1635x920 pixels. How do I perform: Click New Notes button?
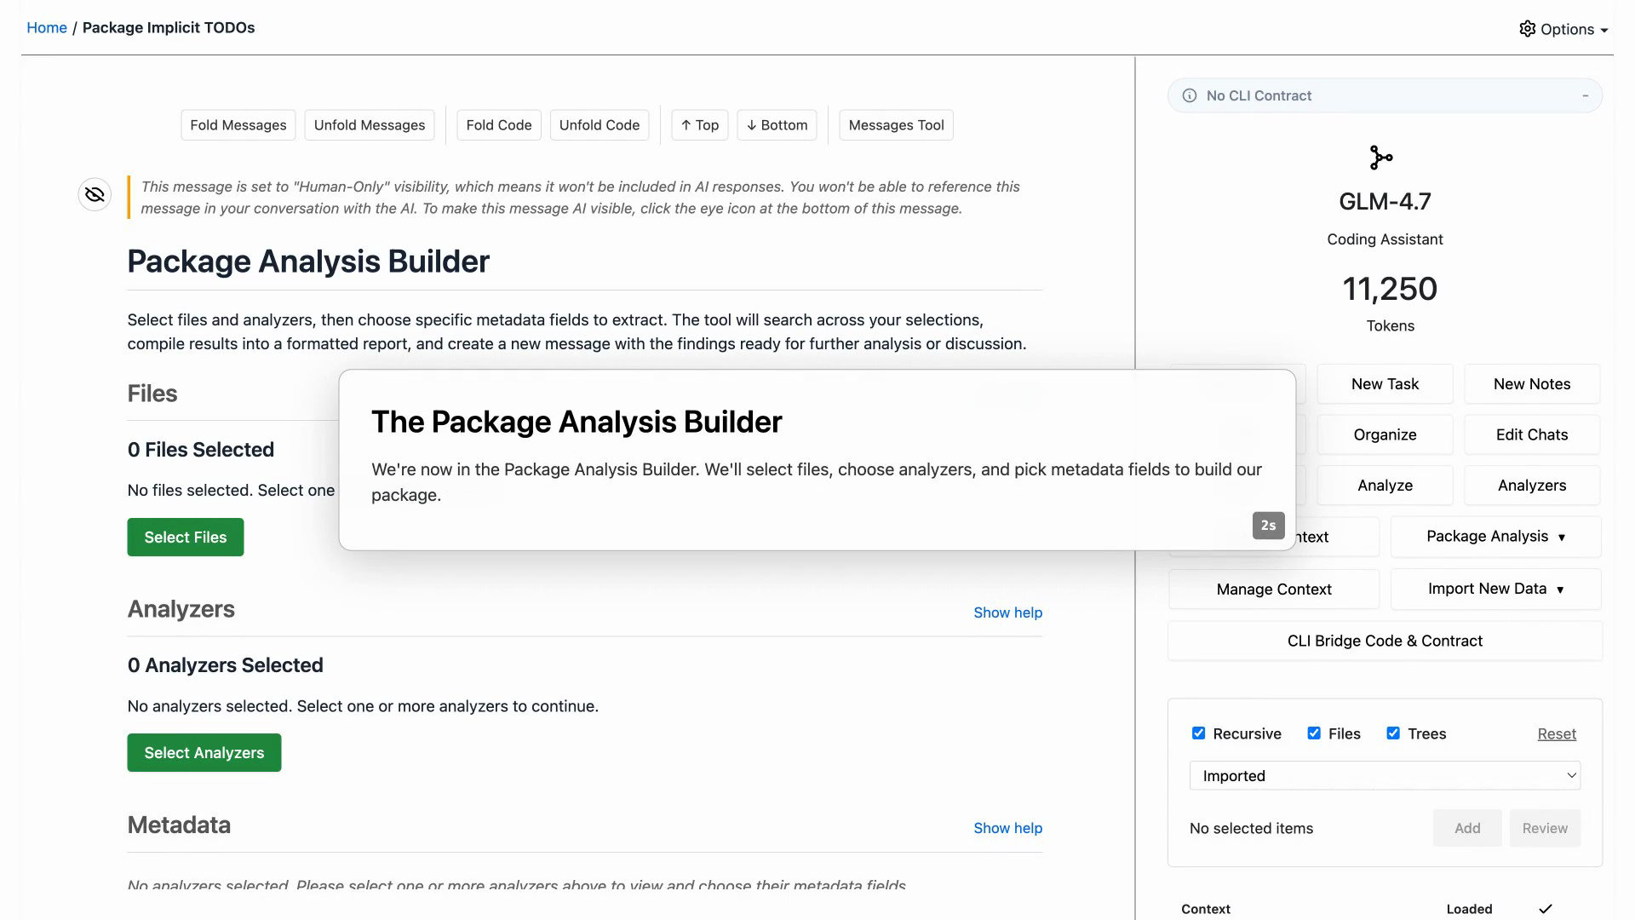(1532, 384)
